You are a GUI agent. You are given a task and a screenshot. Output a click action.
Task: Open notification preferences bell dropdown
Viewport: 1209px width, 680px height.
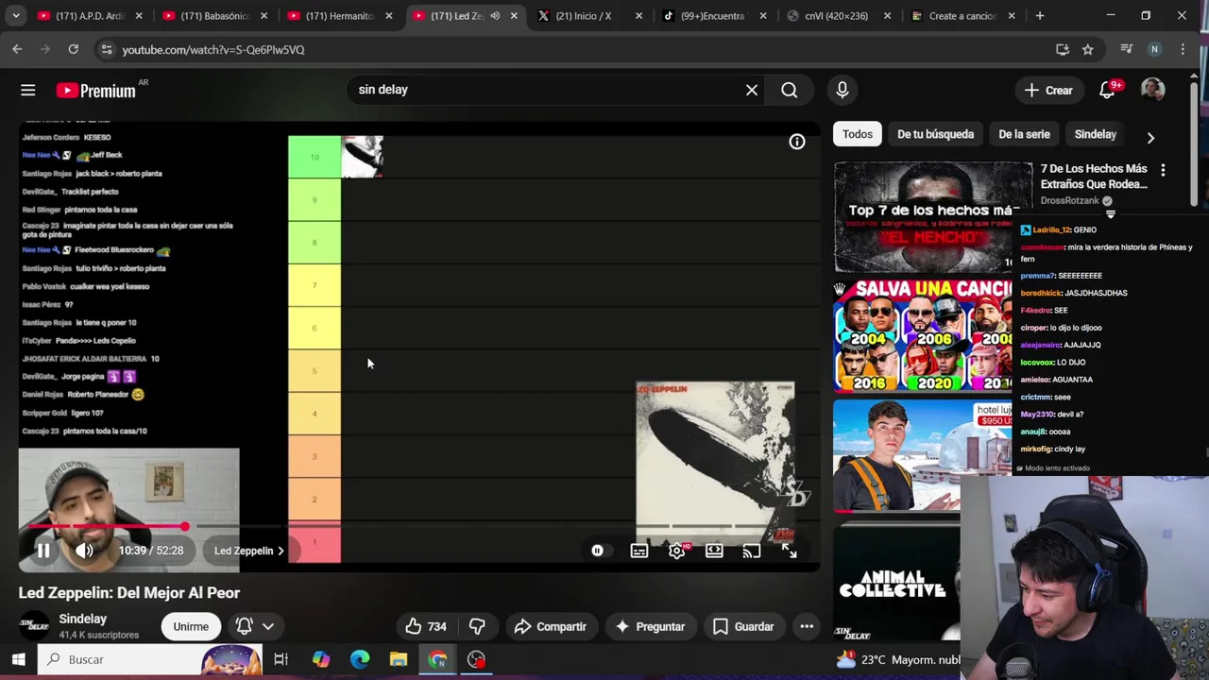point(255,626)
